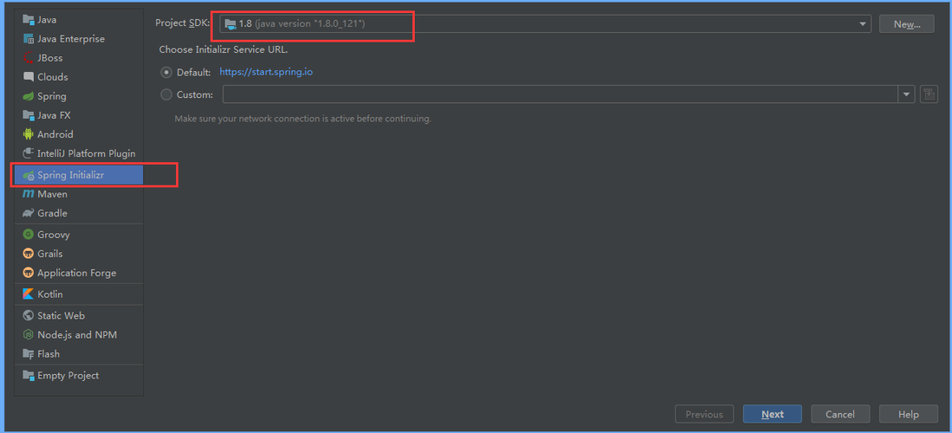Viewport: 952px width, 433px height.
Task: Open the https://start.spring.io link
Action: (x=266, y=72)
